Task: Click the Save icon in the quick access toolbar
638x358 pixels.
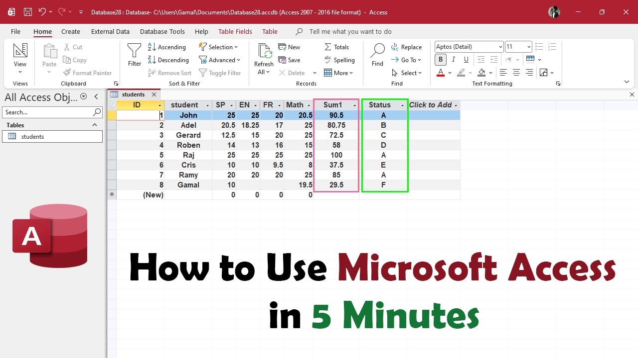Action: click(28, 12)
